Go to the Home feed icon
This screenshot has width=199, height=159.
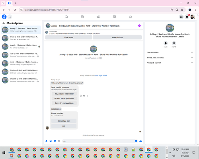pos(66,17)
